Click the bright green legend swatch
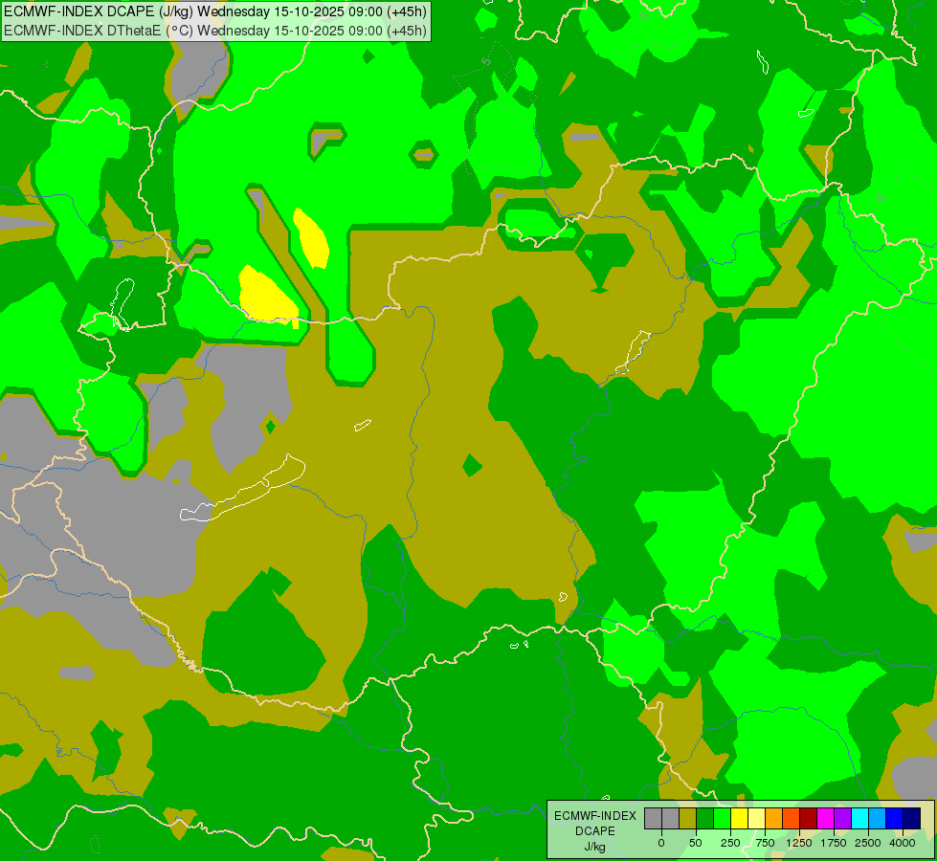Image resolution: width=937 pixels, height=861 pixels. click(722, 818)
